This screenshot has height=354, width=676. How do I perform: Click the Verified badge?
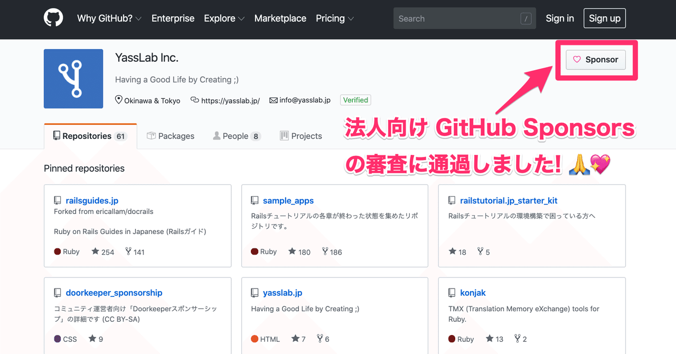(x=355, y=100)
